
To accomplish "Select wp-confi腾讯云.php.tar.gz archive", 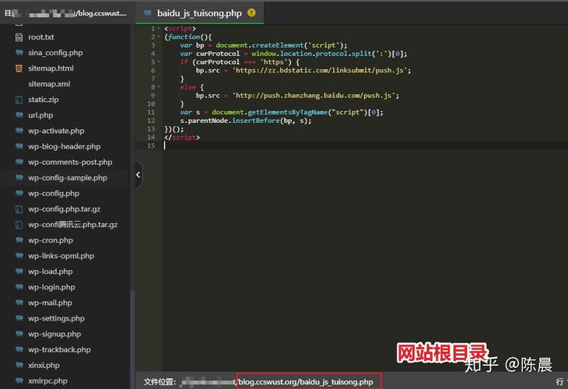I will [x=73, y=225].
